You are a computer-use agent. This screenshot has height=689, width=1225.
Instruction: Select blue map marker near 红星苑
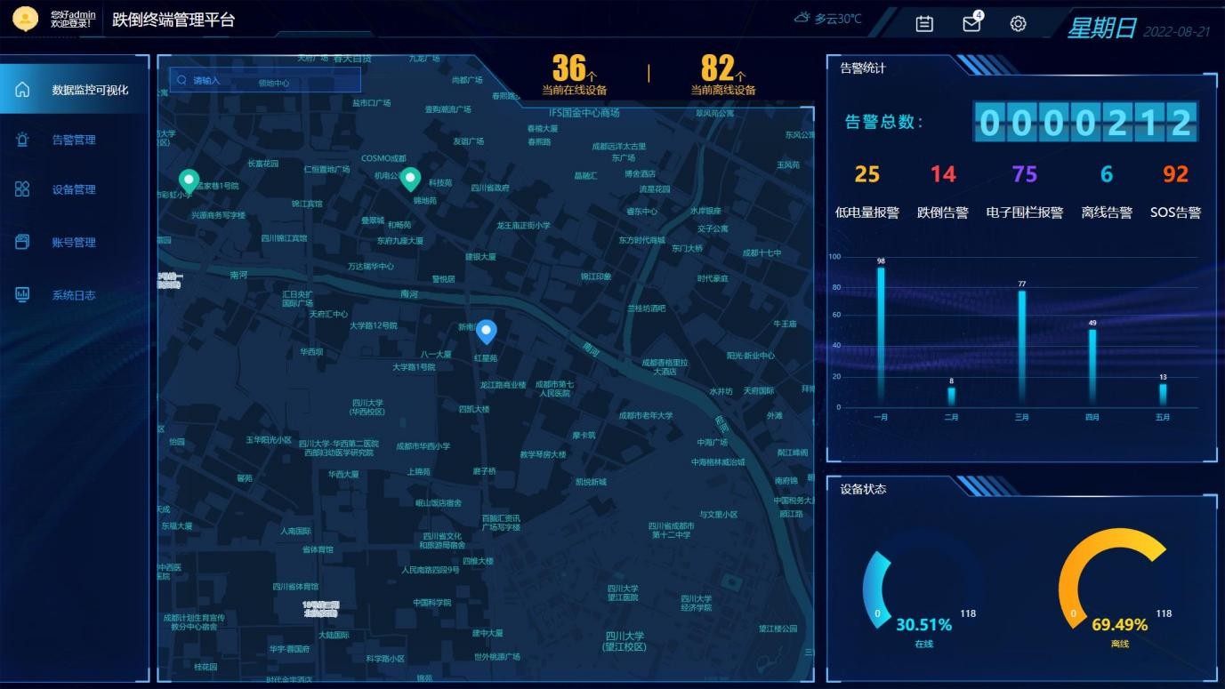(486, 332)
